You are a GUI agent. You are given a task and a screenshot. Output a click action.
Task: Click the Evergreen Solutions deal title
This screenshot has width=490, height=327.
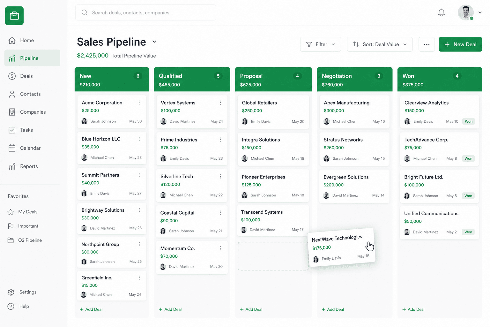click(x=346, y=177)
